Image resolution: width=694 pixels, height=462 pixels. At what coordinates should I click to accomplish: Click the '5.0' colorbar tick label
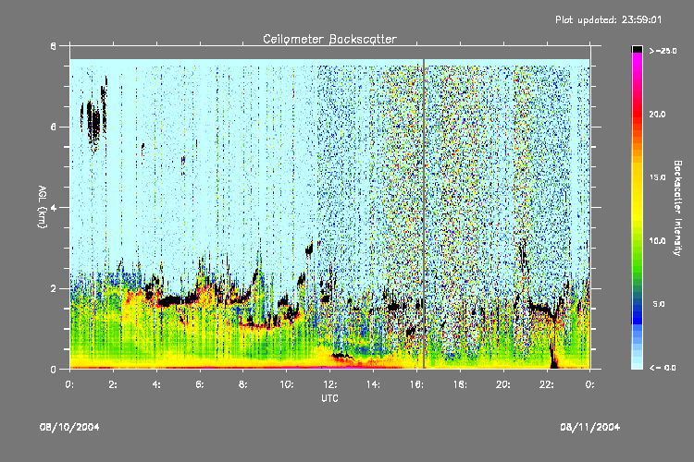pos(659,304)
